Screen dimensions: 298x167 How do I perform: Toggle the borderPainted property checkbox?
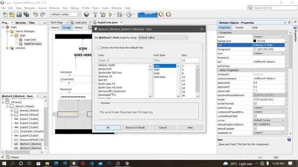[255, 103]
